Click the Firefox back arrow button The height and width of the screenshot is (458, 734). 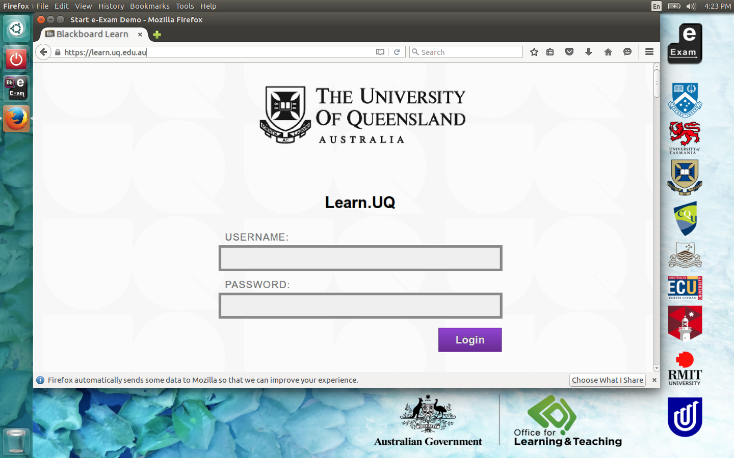[43, 52]
